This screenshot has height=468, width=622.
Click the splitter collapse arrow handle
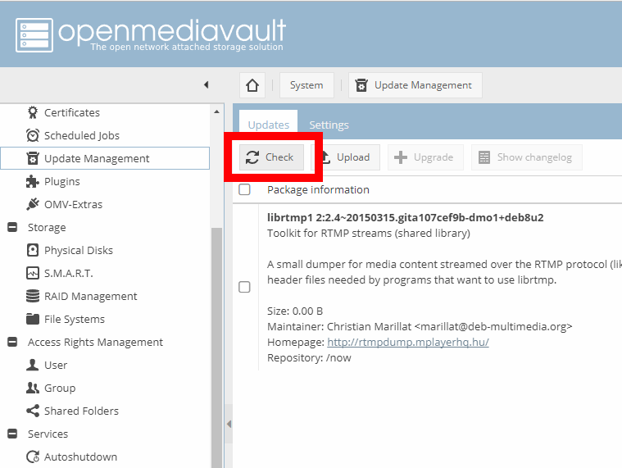pyautogui.click(x=229, y=424)
